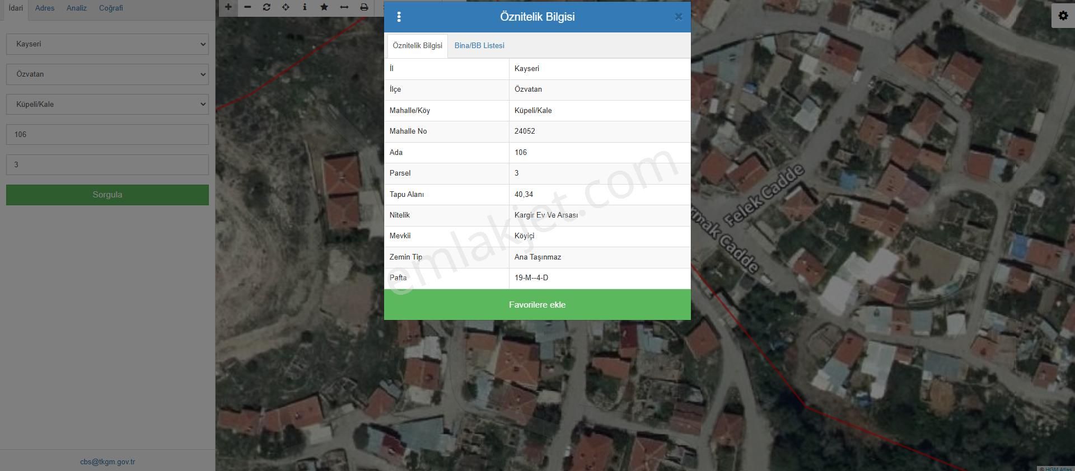
Task: Select Mahalle No value 24052
Action: click(x=525, y=131)
